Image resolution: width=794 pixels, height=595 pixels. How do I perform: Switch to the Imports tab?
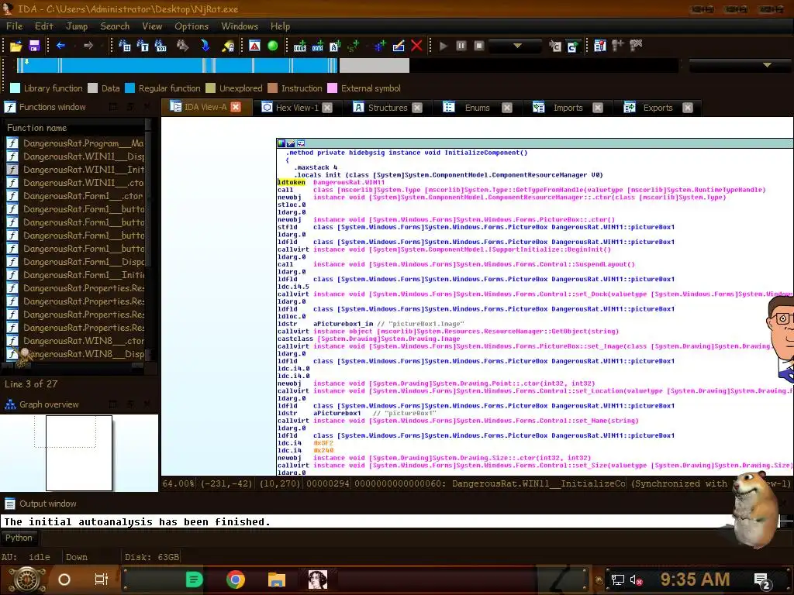(x=568, y=108)
